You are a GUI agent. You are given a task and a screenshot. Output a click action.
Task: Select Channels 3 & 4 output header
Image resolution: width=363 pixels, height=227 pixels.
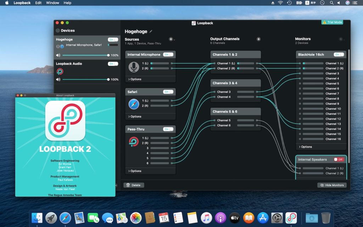[x=236, y=83]
